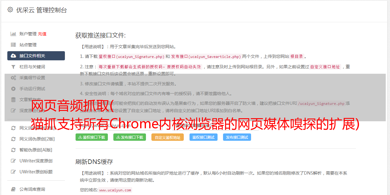Click the server icon next to 站点管理

(x=13, y=45)
